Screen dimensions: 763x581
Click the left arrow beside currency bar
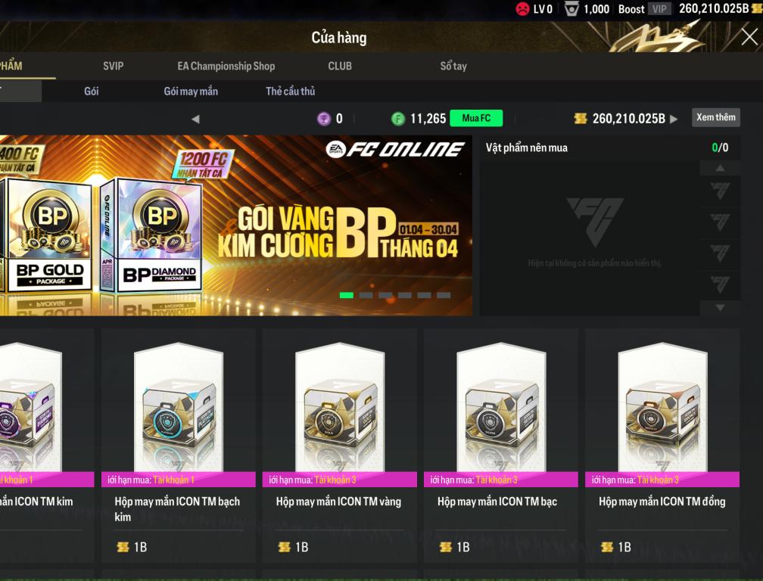pos(195,119)
